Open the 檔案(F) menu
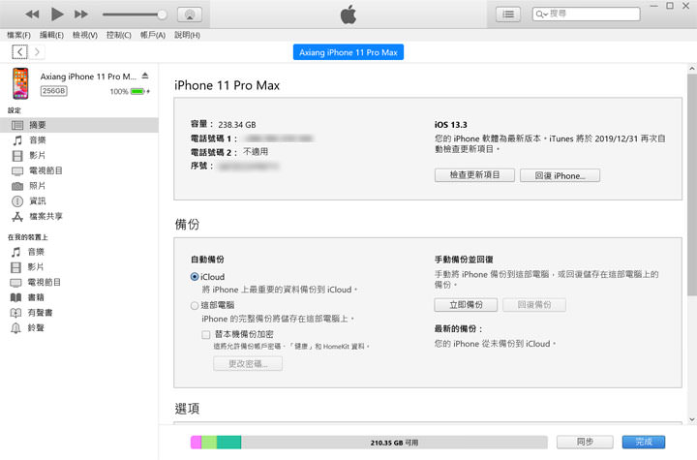This screenshot has height=460, width=697. point(18,35)
